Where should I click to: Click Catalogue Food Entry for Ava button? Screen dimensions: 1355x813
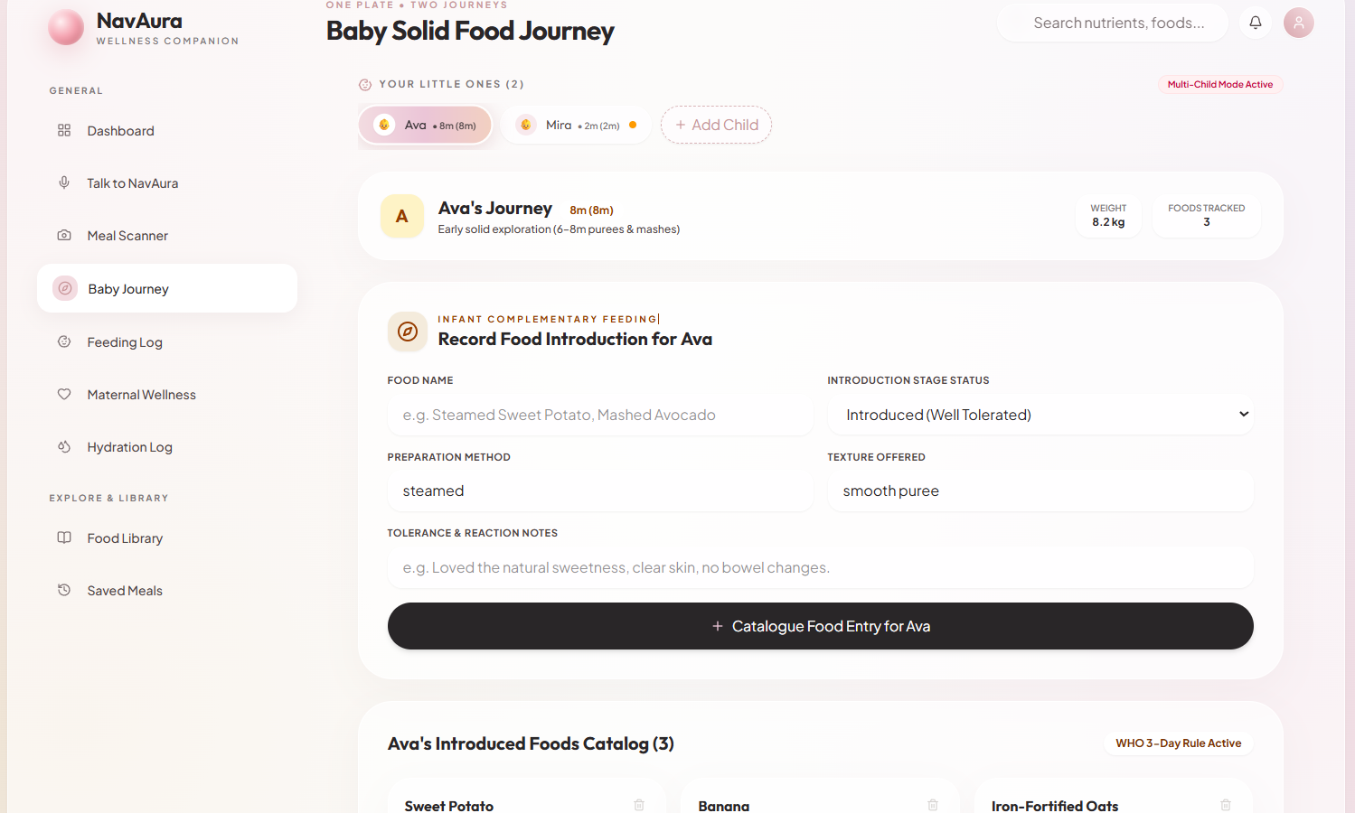[820, 626]
